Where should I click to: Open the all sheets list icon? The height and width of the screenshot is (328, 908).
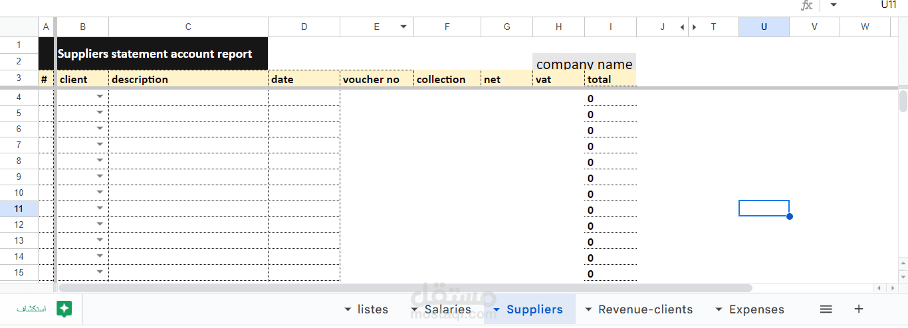pos(826,309)
